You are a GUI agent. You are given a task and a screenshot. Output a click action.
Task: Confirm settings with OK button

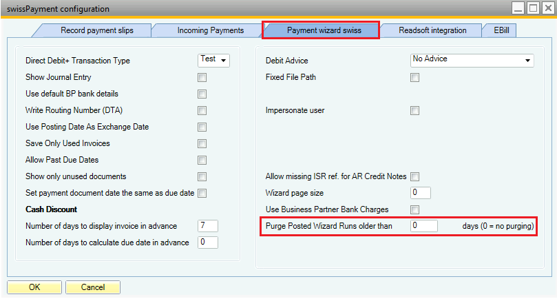point(34,287)
